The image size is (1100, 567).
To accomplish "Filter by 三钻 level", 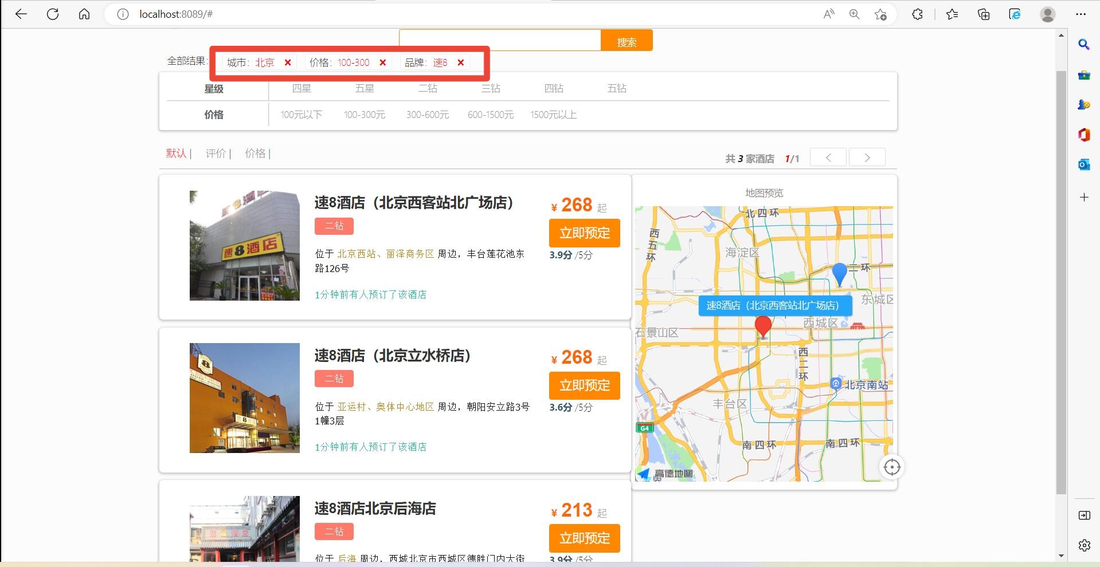I will coord(491,88).
